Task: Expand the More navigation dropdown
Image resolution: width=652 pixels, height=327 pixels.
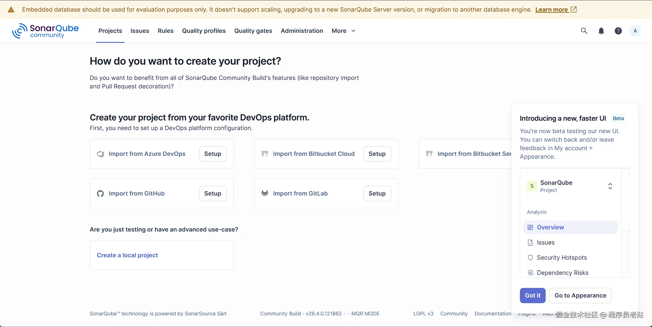Action: click(x=343, y=31)
